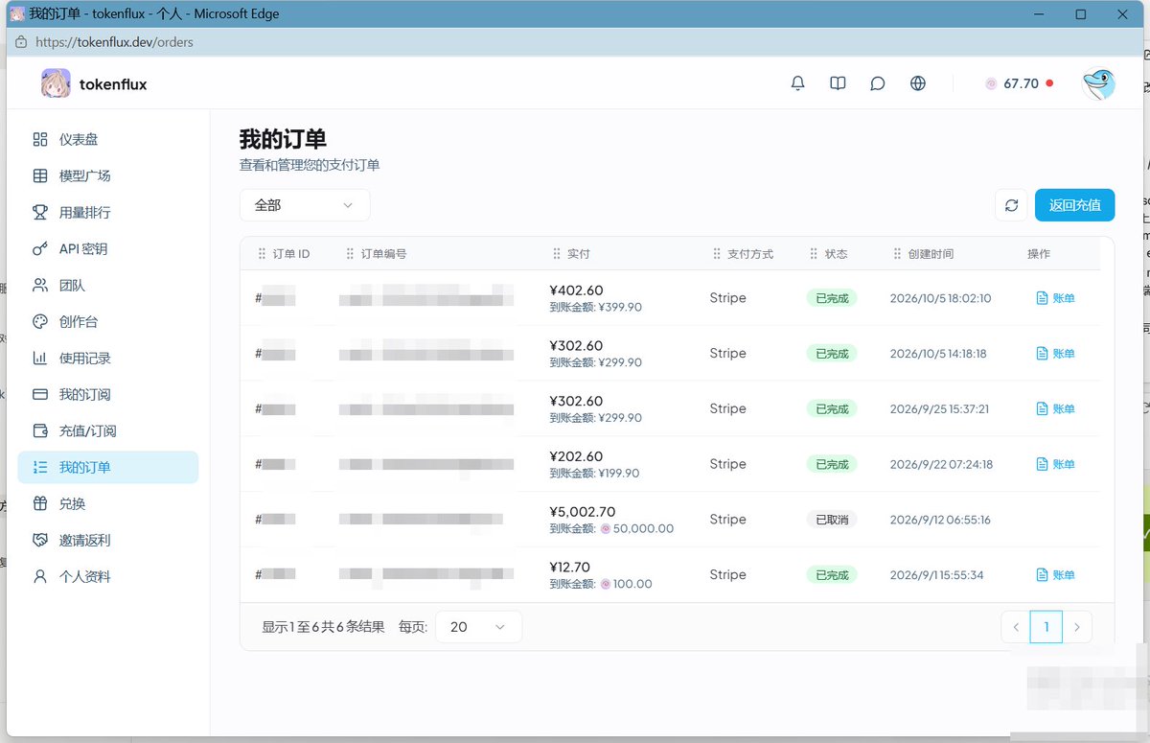Go to the previous results page
Screen dimensions: 1150x743
pos(1016,627)
